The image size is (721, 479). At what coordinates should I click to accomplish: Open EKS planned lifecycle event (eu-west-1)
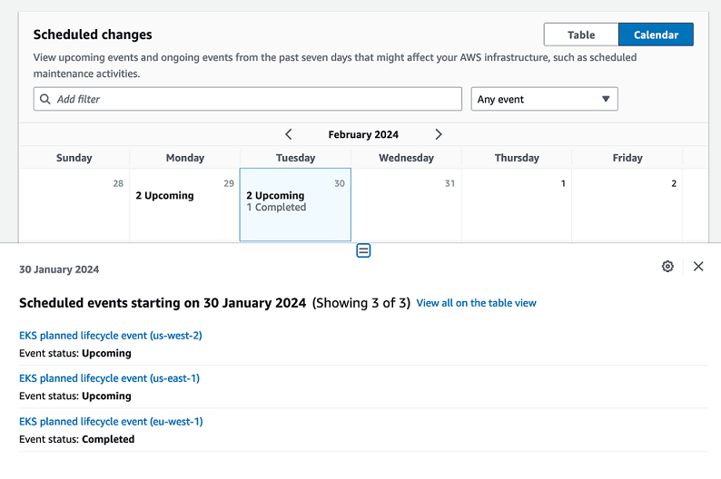coord(111,422)
